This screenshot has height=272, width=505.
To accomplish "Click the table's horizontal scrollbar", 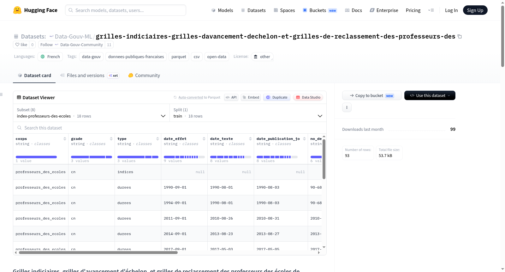I will click(x=98, y=253).
